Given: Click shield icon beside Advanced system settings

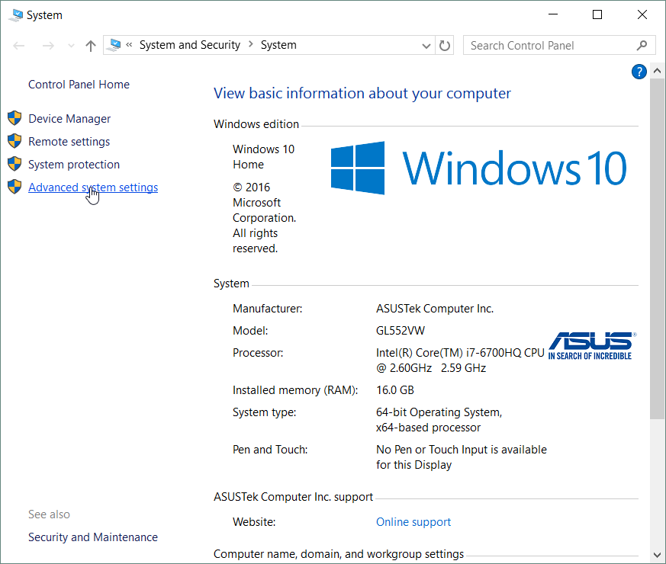Looking at the screenshot, I should coord(14,187).
